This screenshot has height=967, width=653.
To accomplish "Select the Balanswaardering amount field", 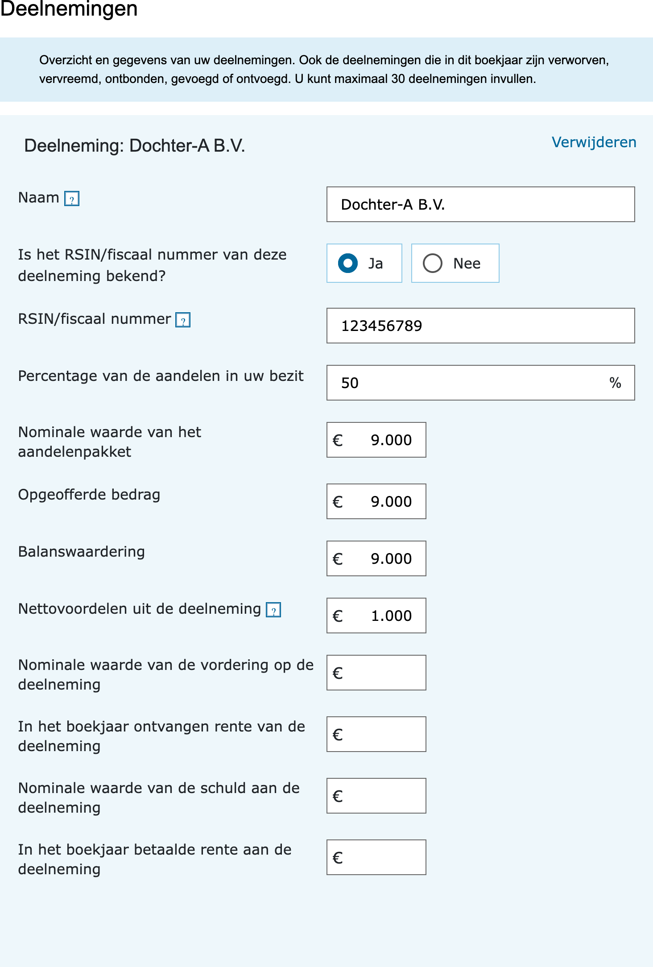I will [x=376, y=558].
